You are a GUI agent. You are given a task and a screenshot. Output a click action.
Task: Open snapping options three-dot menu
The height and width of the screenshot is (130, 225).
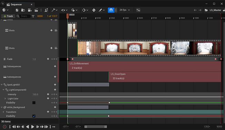coord(116,10)
